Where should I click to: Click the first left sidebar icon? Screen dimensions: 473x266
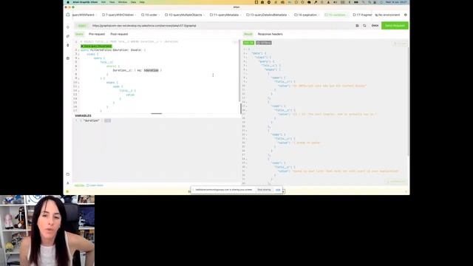click(68, 27)
